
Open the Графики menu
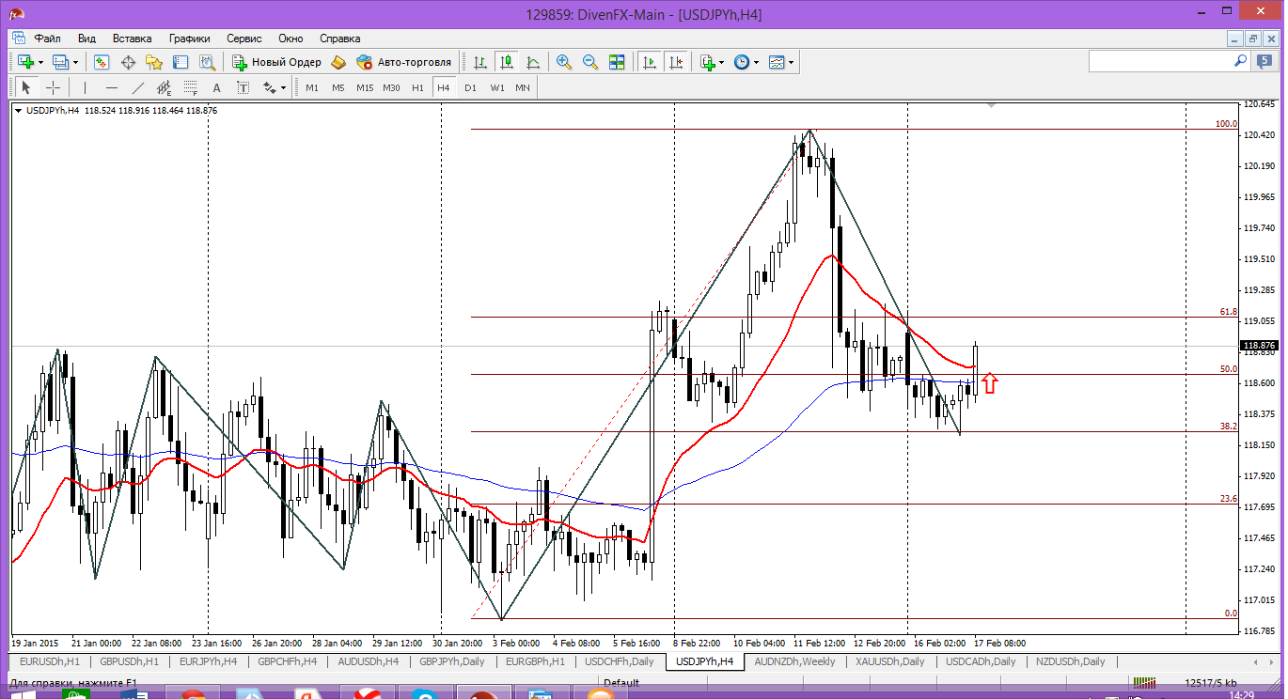tap(190, 39)
